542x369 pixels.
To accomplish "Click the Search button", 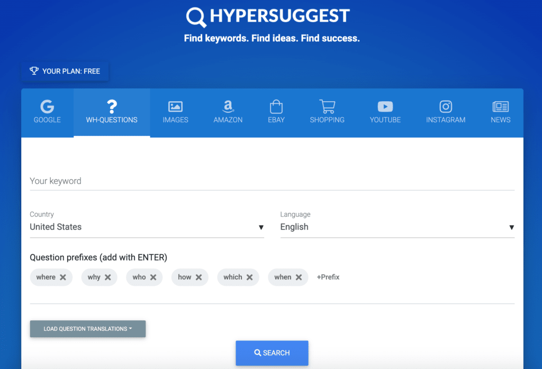I will pyautogui.click(x=272, y=353).
